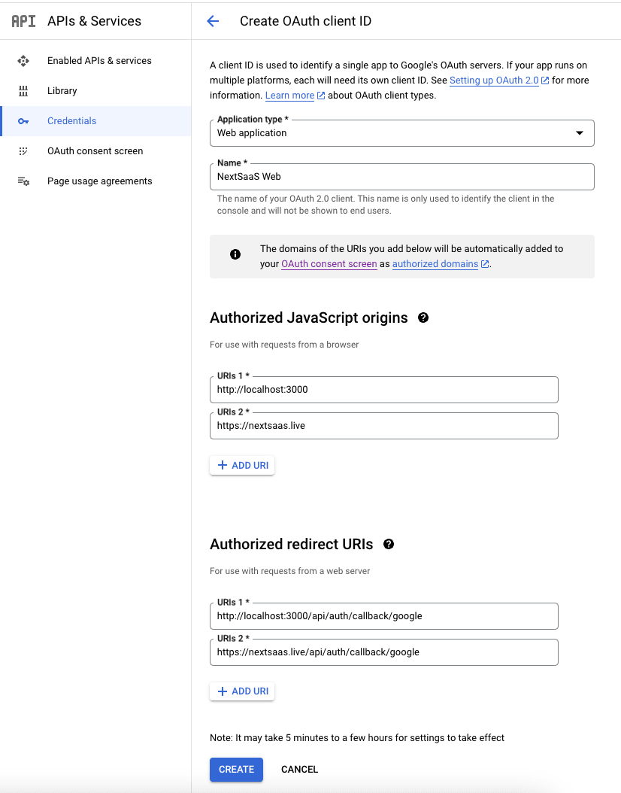Click the back arrow to leave OAuth creation
621x793 pixels.
click(x=213, y=21)
